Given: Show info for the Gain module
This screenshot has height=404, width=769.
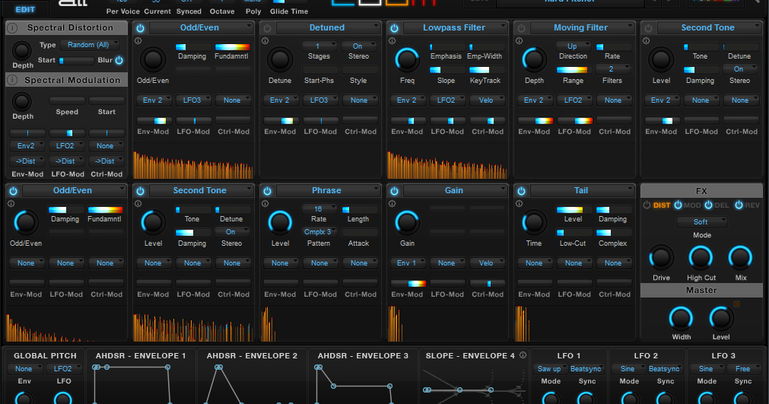Looking at the screenshot, I should coord(392,203).
